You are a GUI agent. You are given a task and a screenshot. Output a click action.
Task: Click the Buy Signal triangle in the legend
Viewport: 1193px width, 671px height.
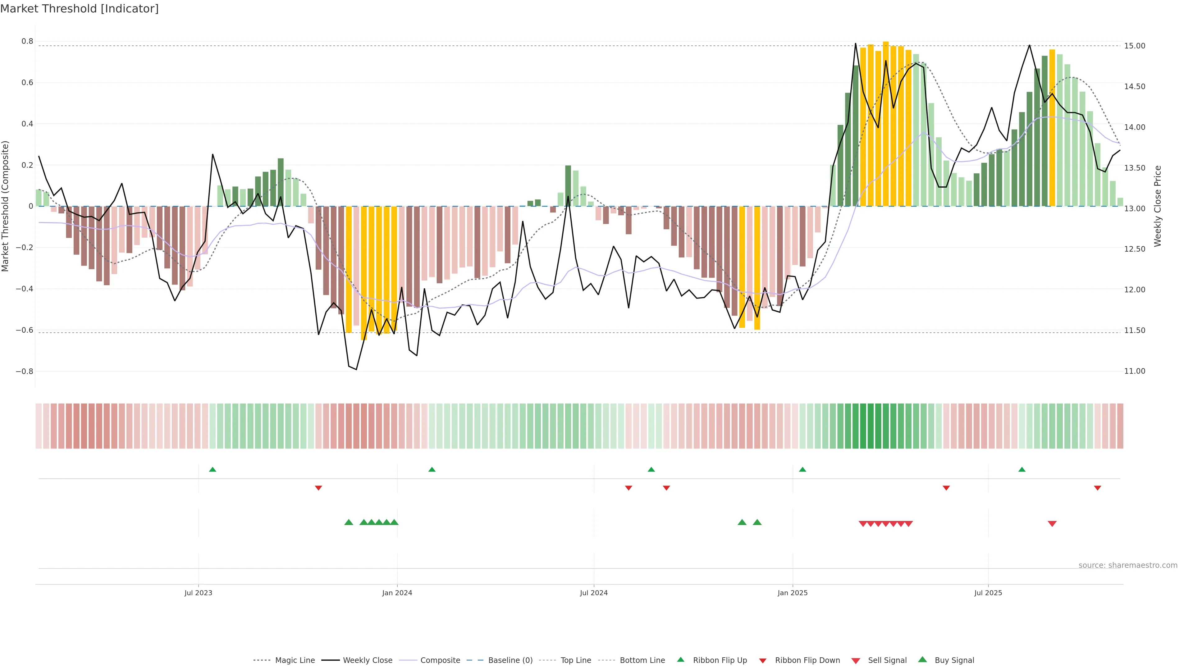coord(922,660)
